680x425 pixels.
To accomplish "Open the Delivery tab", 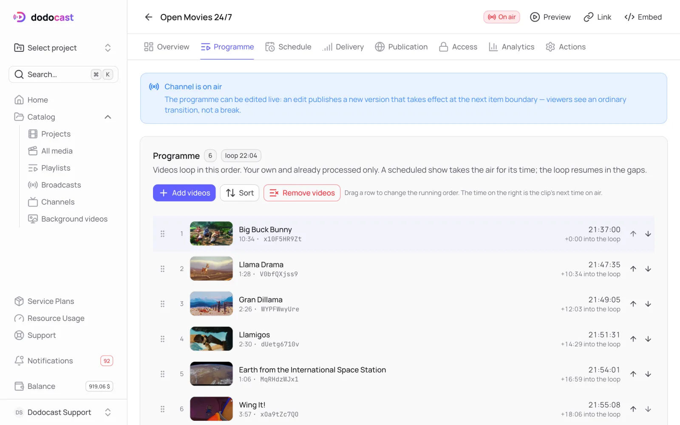I will click(x=343, y=47).
